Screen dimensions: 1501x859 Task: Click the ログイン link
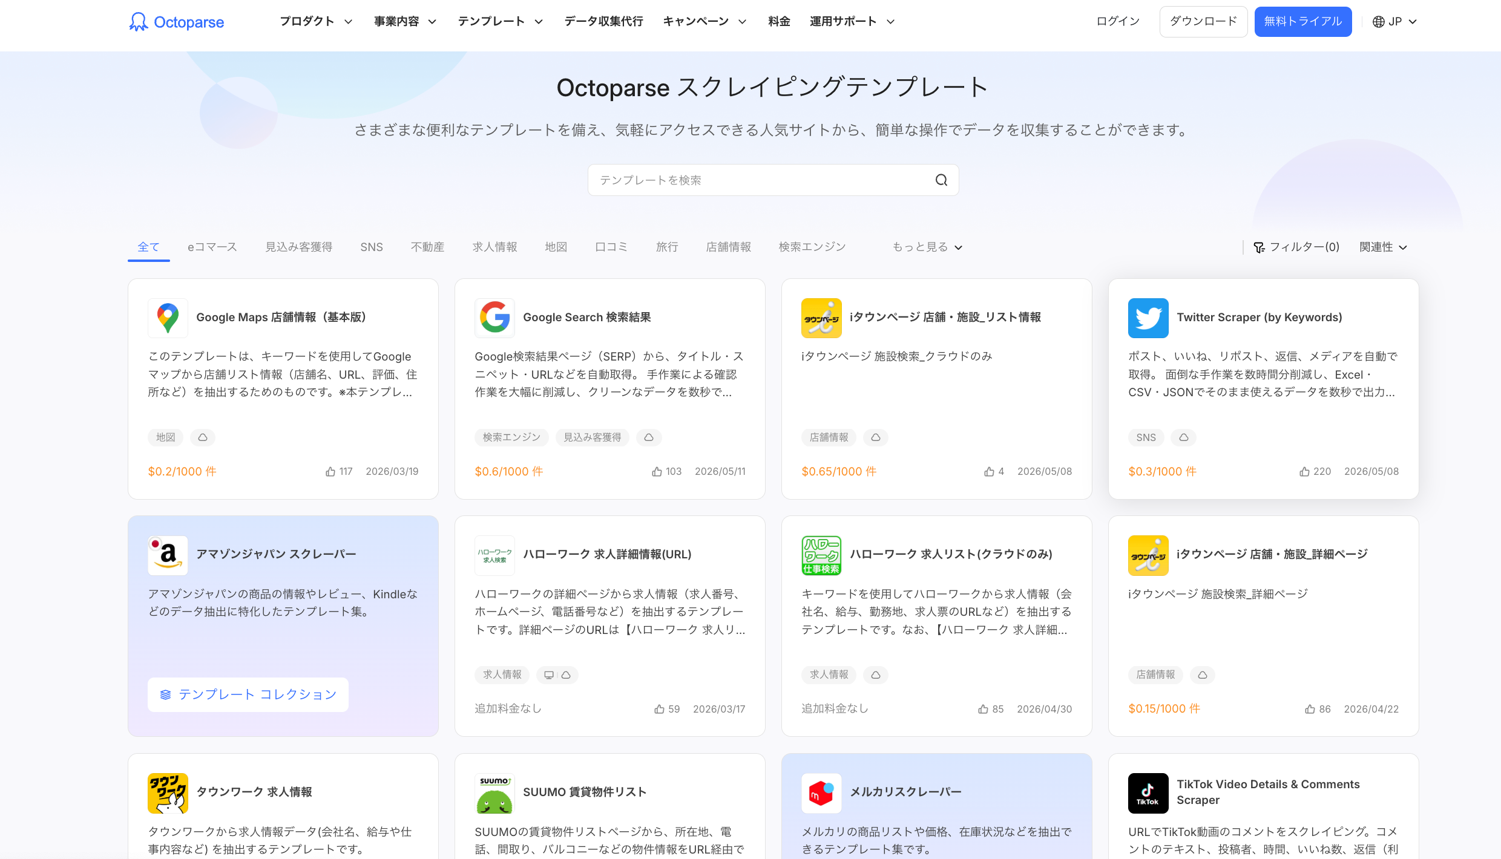[1118, 22]
